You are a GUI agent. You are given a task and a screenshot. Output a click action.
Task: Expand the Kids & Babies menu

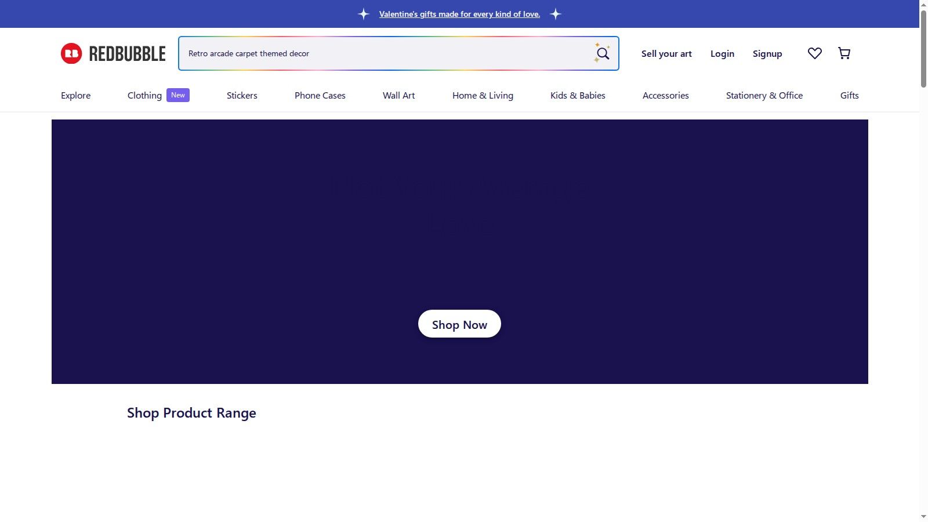point(578,96)
